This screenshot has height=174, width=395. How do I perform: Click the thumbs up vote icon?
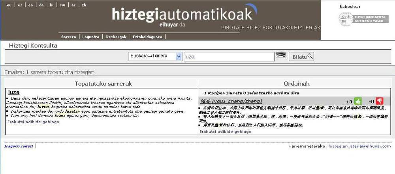click(357, 101)
